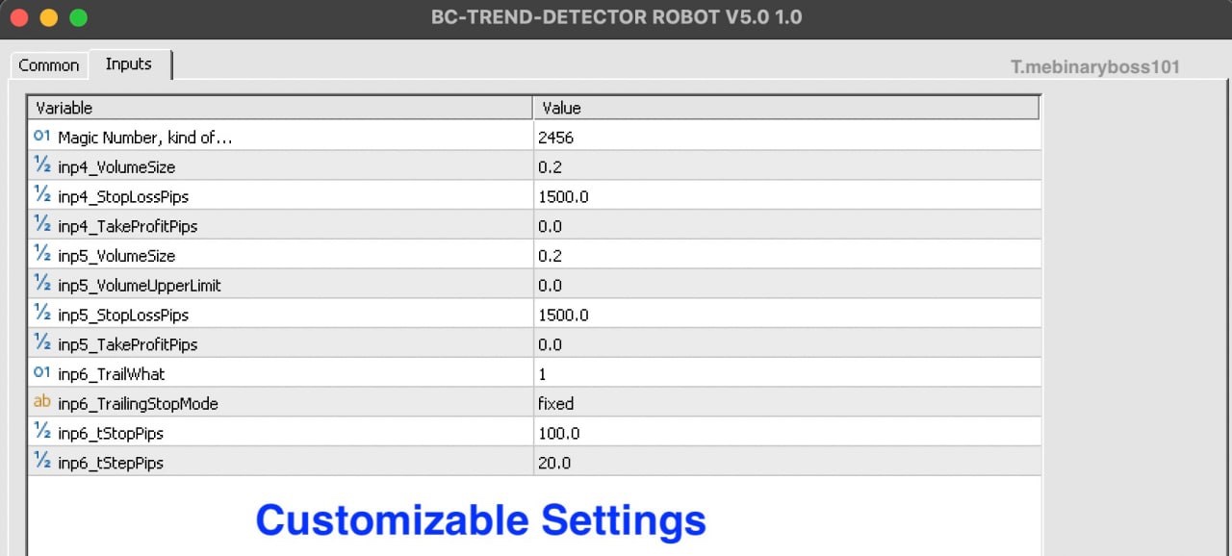
Task: Click the ab string icon for inp6_TrailingStopMode
Action: point(41,403)
